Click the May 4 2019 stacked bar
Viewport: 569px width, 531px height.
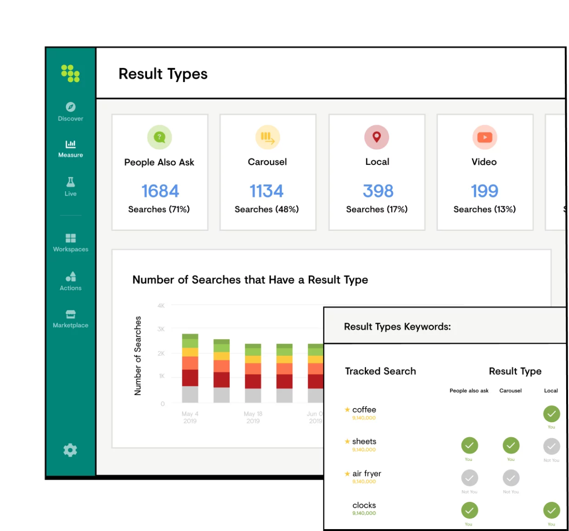(190, 368)
